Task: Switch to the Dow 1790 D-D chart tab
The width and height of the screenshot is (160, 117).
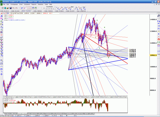Action: pos(81,11)
